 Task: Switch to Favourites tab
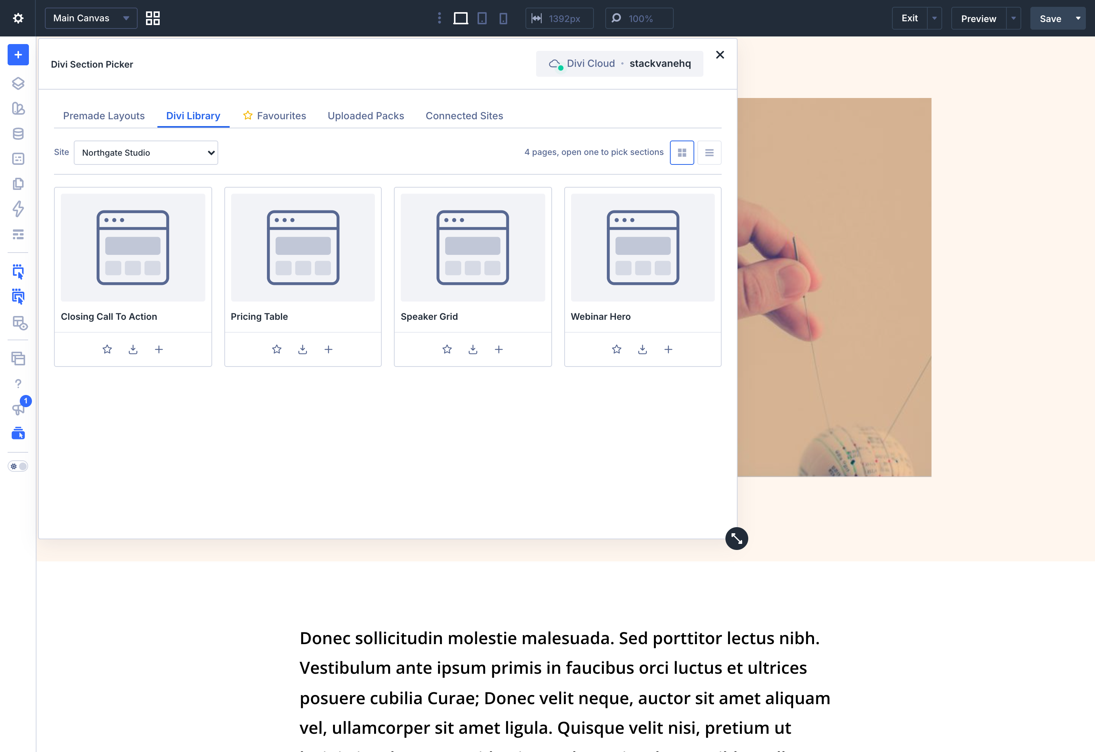(275, 116)
